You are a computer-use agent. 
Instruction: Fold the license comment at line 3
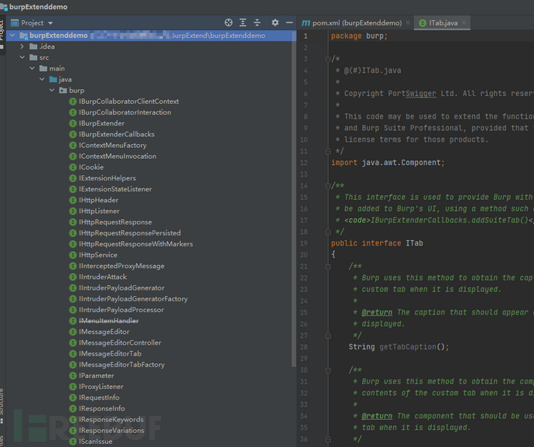(327, 60)
